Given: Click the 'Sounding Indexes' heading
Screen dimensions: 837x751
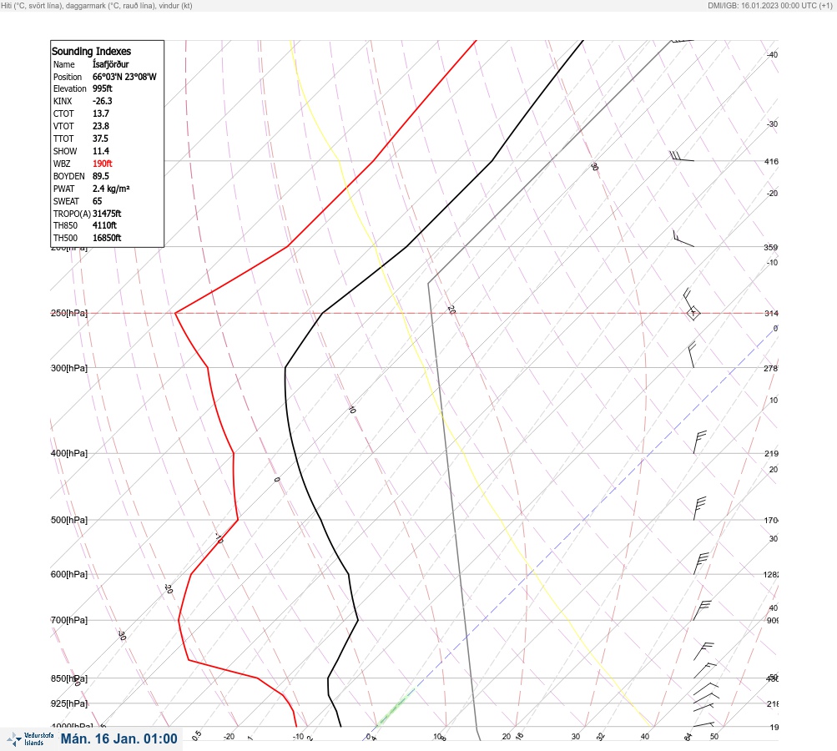Looking at the screenshot, I should coord(91,51).
